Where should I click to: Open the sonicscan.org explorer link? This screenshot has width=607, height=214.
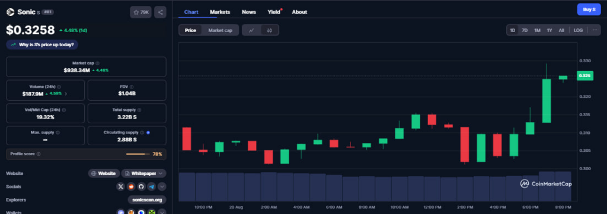147,200
